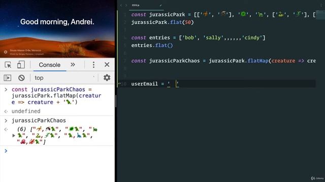This screenshot has width=325, height=182.
Task: Open the 'top' JavaScript context dropdown
Action: (64, 78)
